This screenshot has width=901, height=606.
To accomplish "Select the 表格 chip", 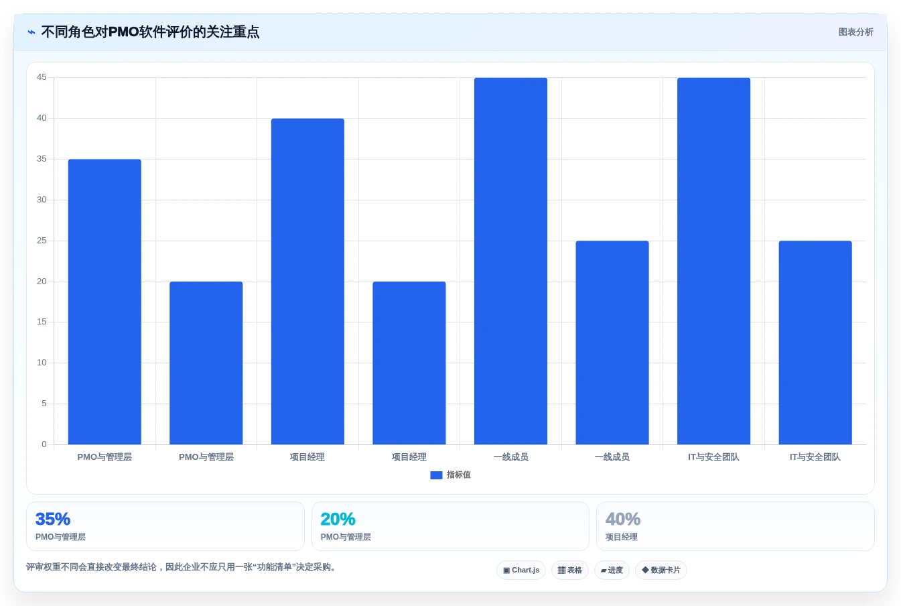I will tap(570, 570).
